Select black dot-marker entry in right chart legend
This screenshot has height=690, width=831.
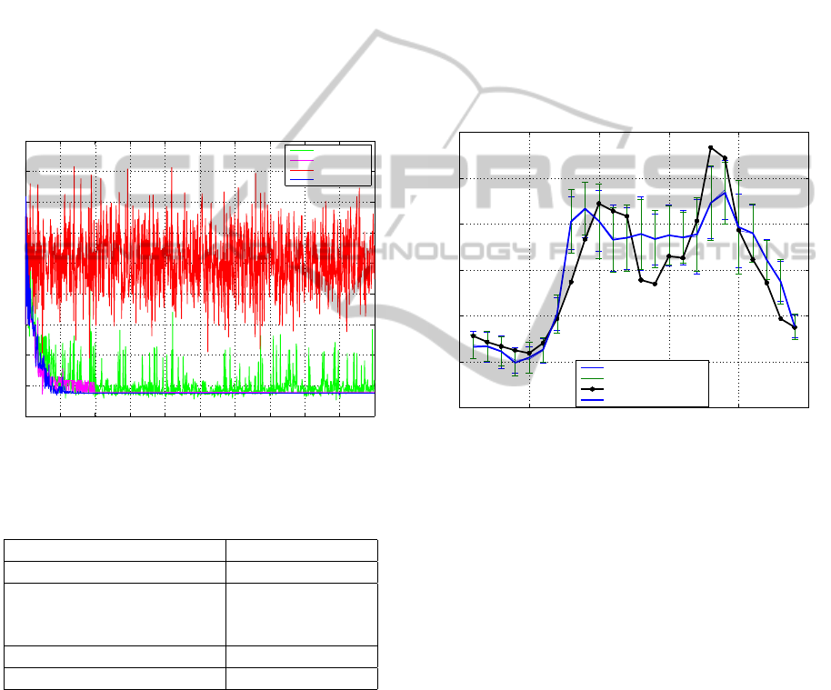coord(593,388)
